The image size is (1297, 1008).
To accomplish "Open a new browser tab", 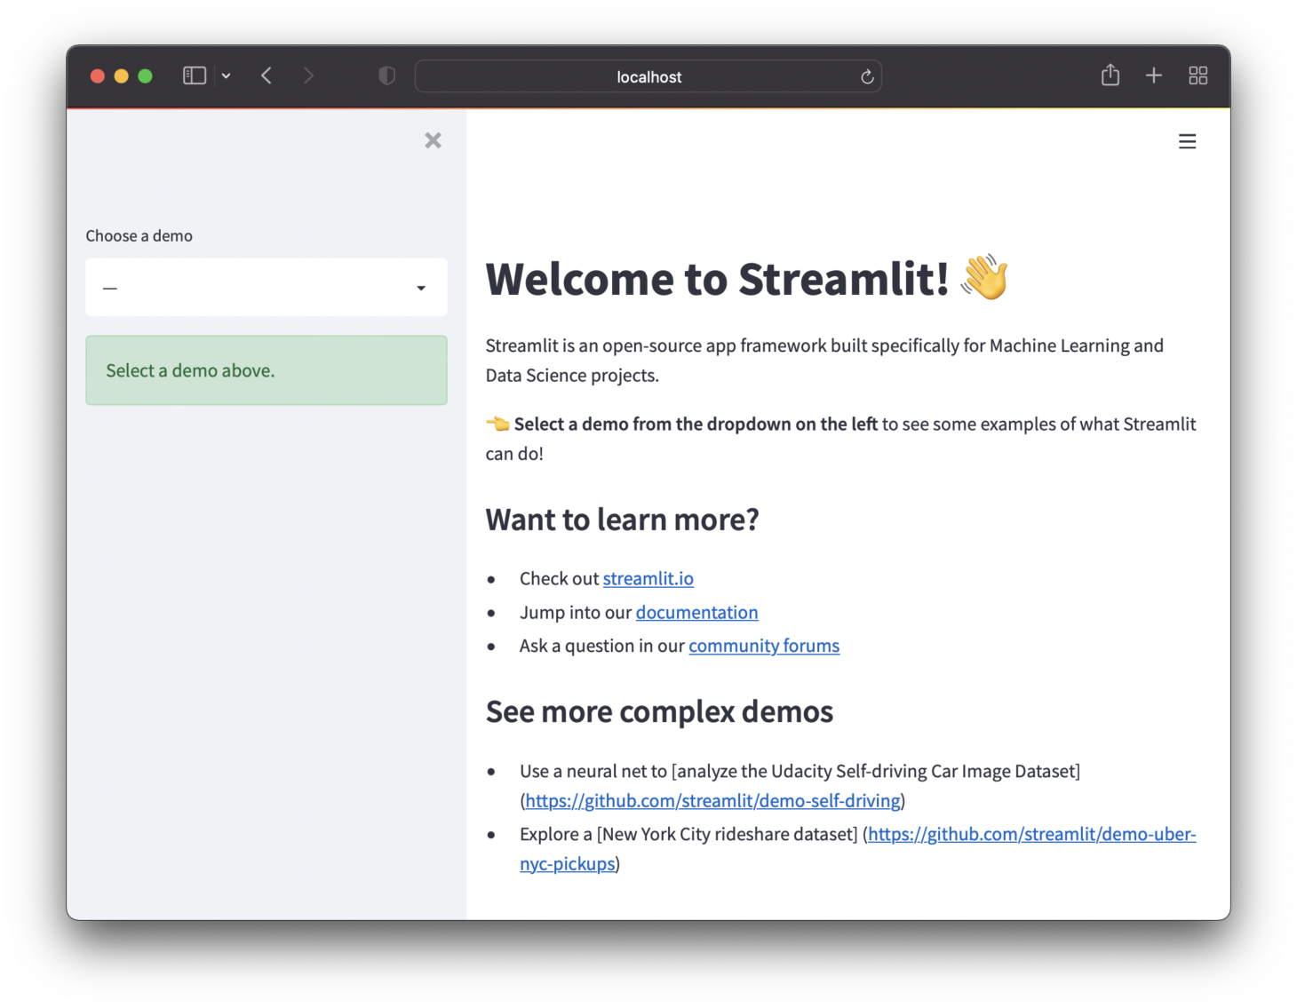I will [1152, 75].
